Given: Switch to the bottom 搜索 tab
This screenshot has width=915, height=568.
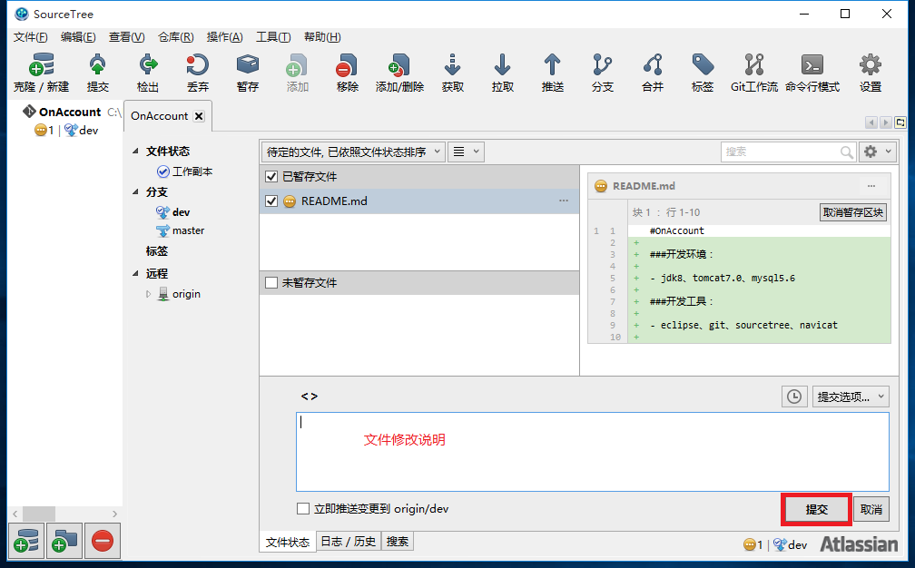Looking at the screenshot, I should (x=398, y=541).
